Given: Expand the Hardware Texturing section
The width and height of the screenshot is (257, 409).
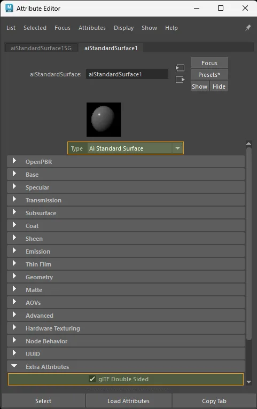Looking at the screenshot, I should [x=126, y=328].
